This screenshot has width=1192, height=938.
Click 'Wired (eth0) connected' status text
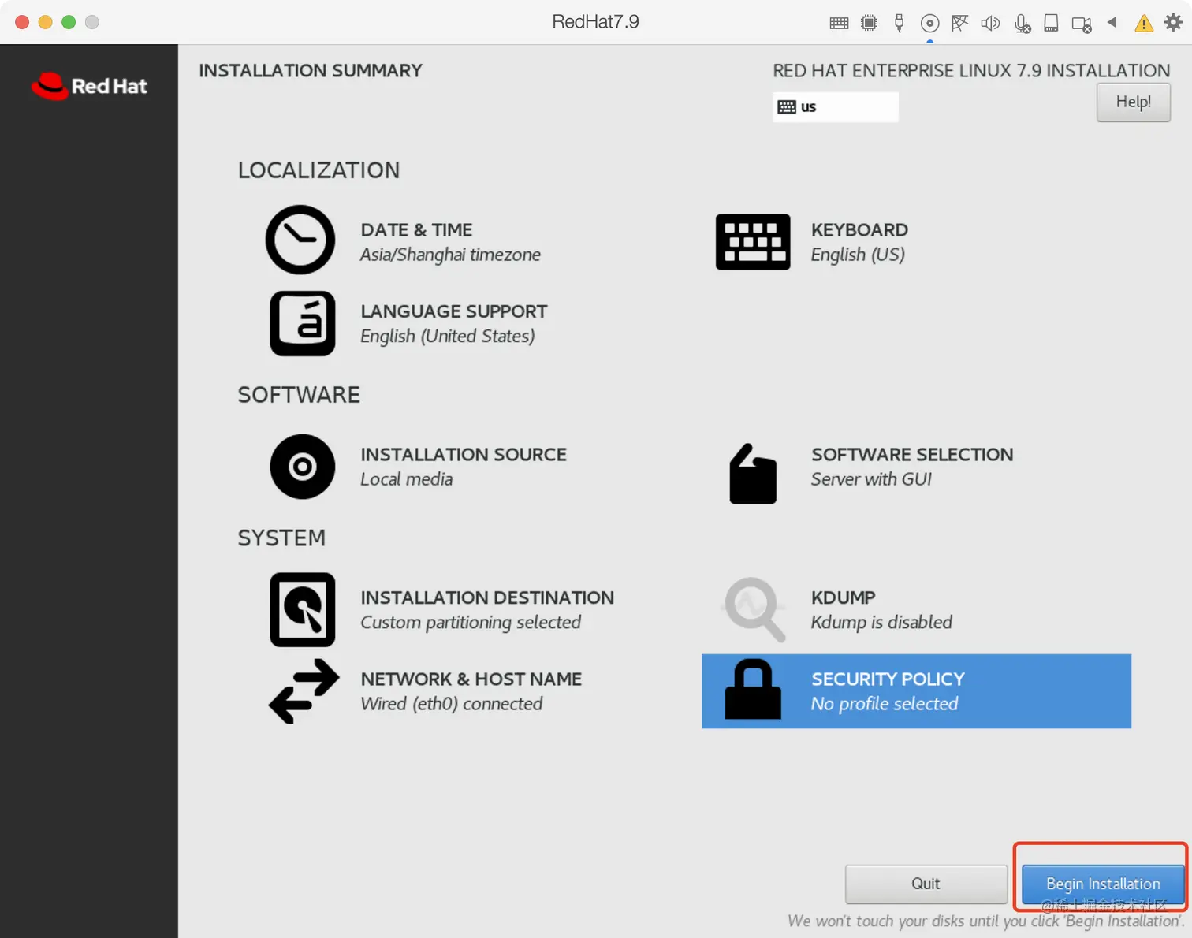pos(451,704)
